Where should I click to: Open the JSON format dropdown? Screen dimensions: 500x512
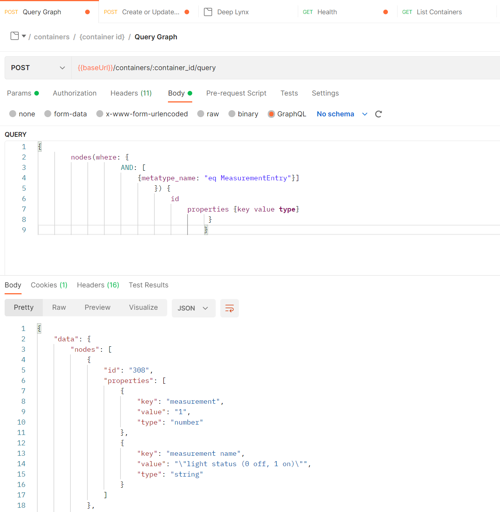tap(193, 308)
